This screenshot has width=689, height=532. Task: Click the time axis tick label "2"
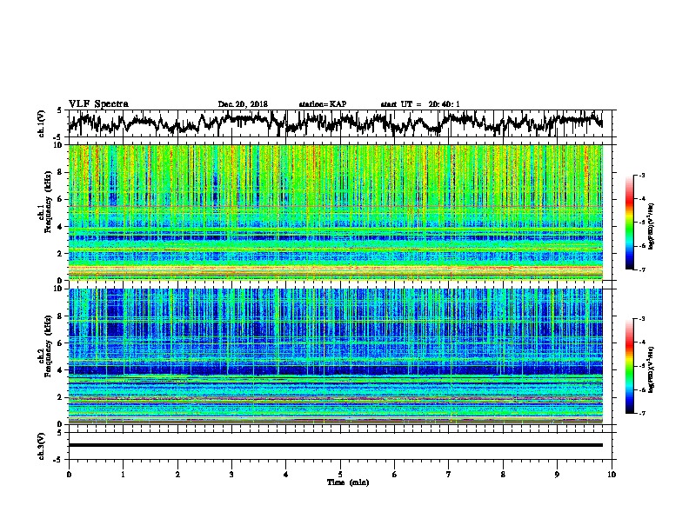[x=177, y=475]
